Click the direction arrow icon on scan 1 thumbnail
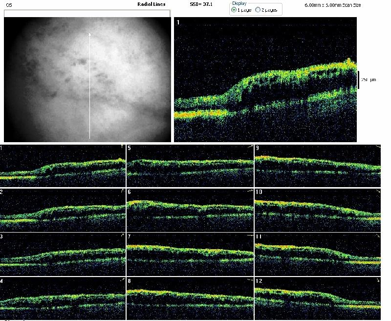This screenshot has width=391, height=321. 122,147
